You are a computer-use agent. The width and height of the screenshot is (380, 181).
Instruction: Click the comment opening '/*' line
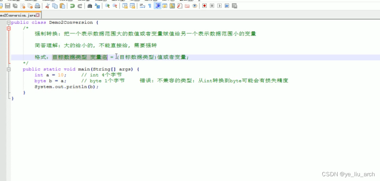26,28
